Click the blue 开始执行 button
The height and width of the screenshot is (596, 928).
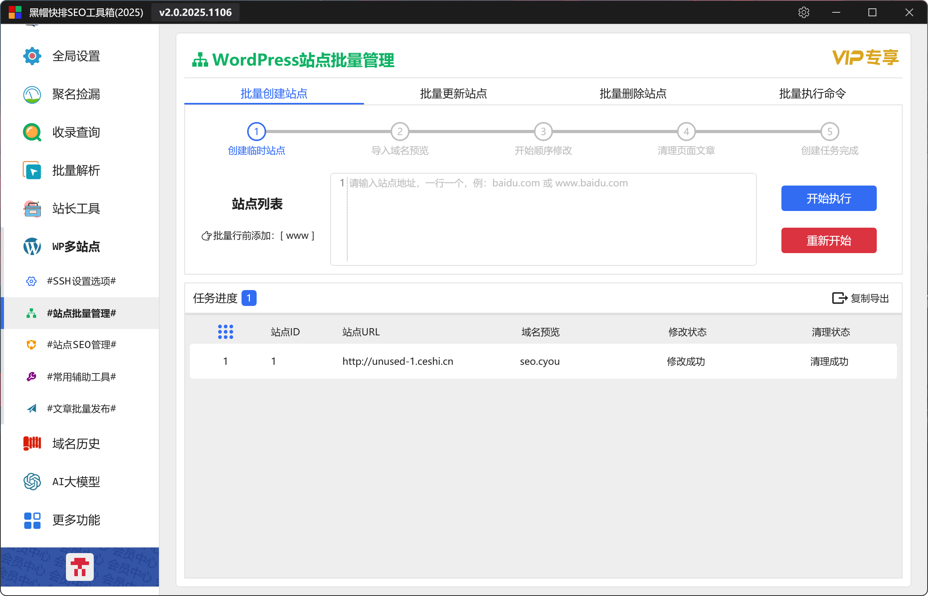pyautogui.click(x=829, y=198)
